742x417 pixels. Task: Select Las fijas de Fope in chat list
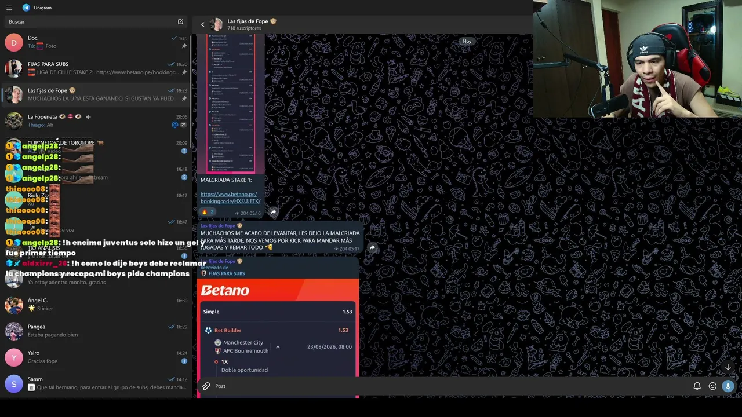[96, 94]
